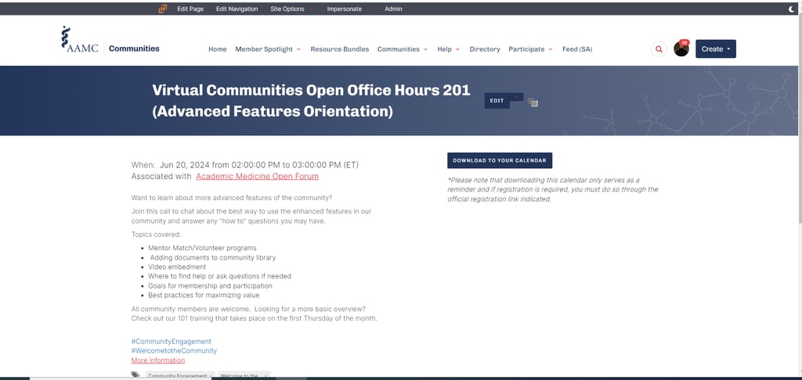Screen dimensions: 802x380
Task: Toggle dark mode via the moon icon
Action: tap(793, 9)
